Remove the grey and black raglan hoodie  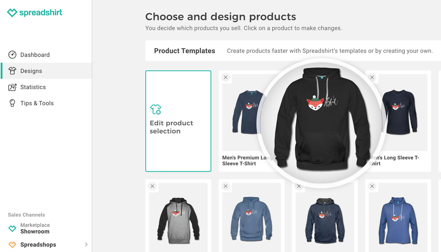[152, 186]
